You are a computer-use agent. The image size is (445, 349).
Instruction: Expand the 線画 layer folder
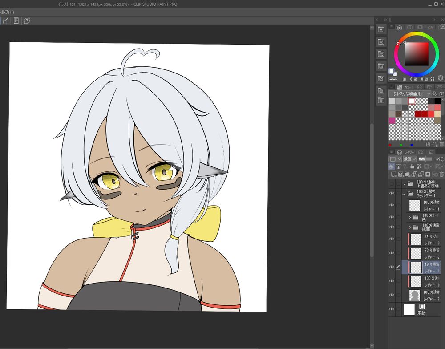point(410,227)
